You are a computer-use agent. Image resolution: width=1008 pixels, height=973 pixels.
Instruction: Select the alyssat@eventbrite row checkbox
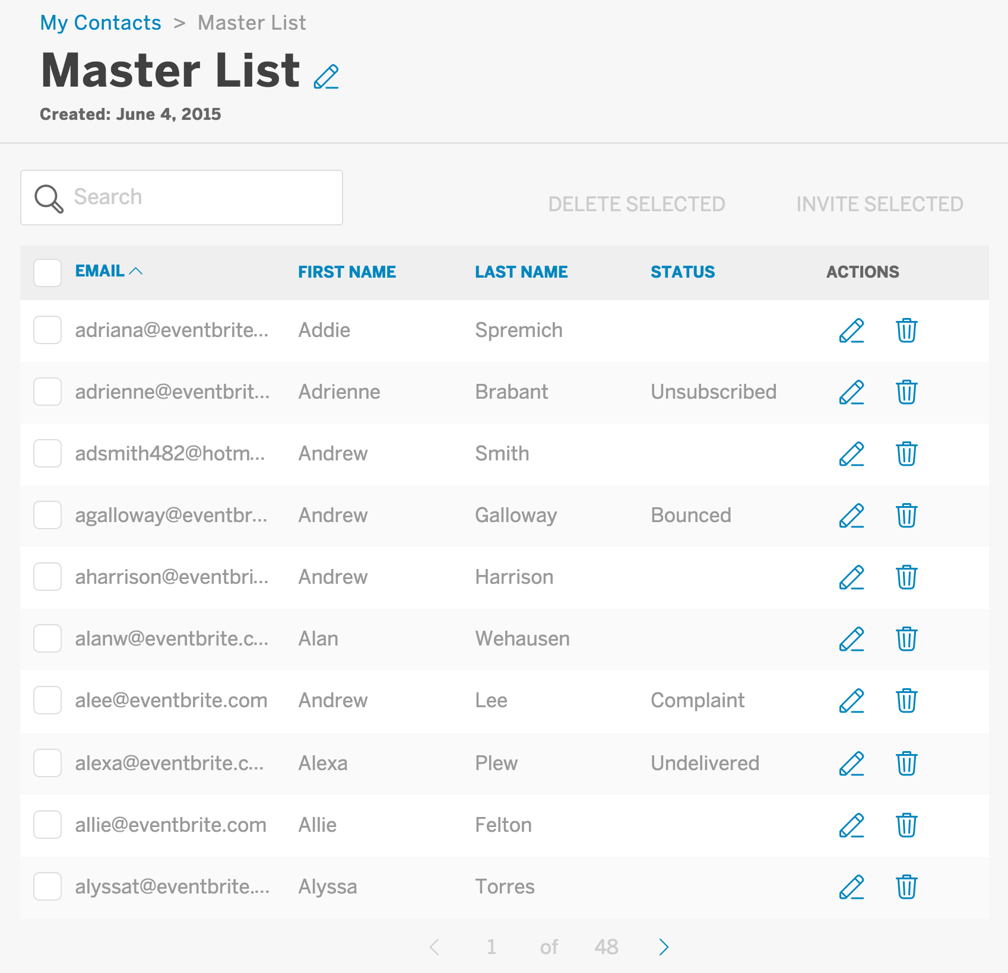47,886
